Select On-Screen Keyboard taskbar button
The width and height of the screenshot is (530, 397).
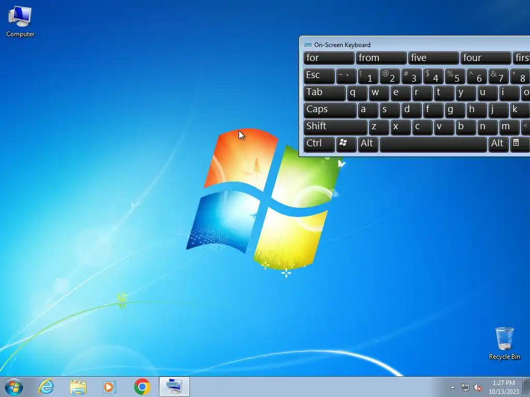click(174, 387)
